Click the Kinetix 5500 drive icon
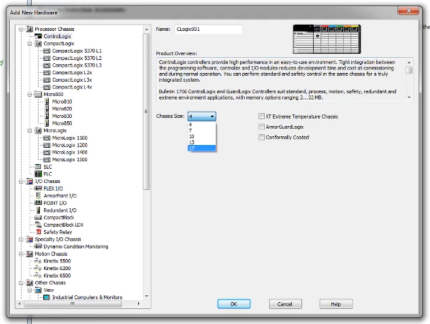 pyautogui.click(x=38, y=261)
